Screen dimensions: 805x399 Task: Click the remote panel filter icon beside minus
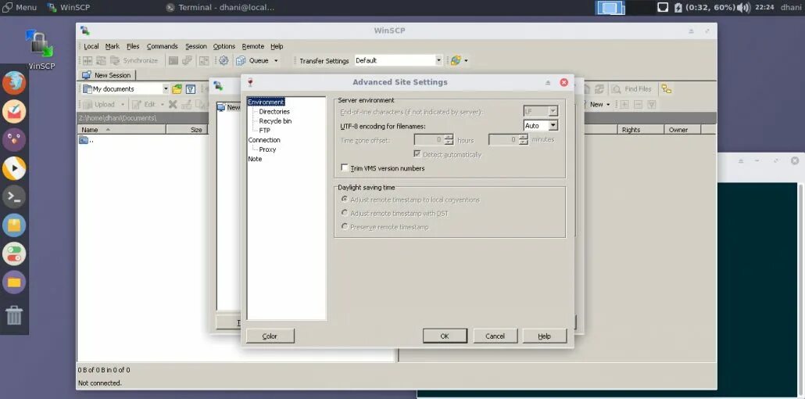pyautogui.click(x=652, y=104)
